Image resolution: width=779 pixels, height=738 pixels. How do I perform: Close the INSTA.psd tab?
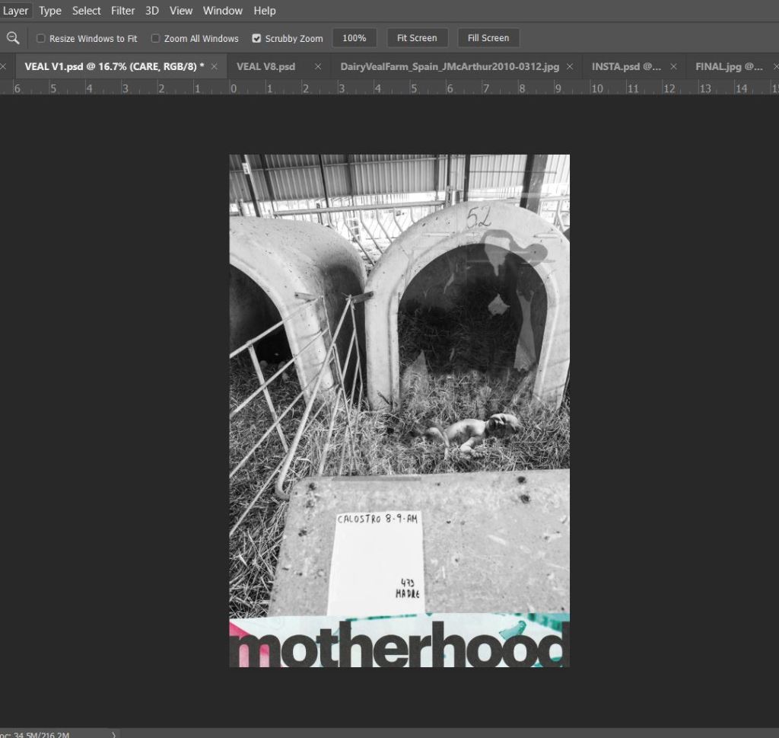tap(673, 67)
